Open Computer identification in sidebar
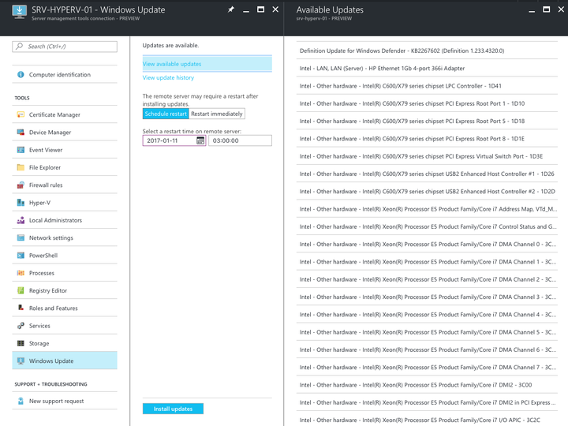The image size is (568, 426). [x=65, y=75]
